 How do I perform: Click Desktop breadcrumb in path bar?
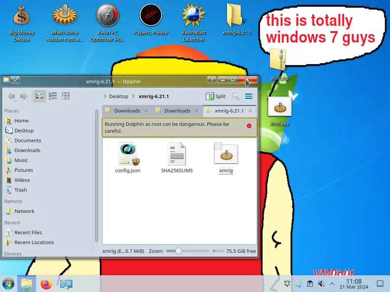click(118, 96)
